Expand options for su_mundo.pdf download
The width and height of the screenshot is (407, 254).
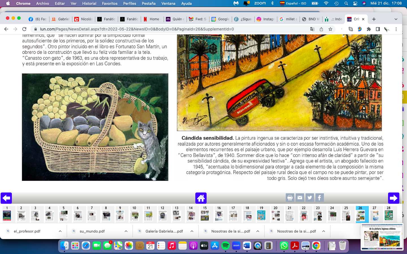(126, 231)
